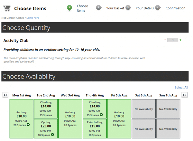The image size is (193, 141).
Task: Open the Confirmation step
Action: (x=175, y=8)
